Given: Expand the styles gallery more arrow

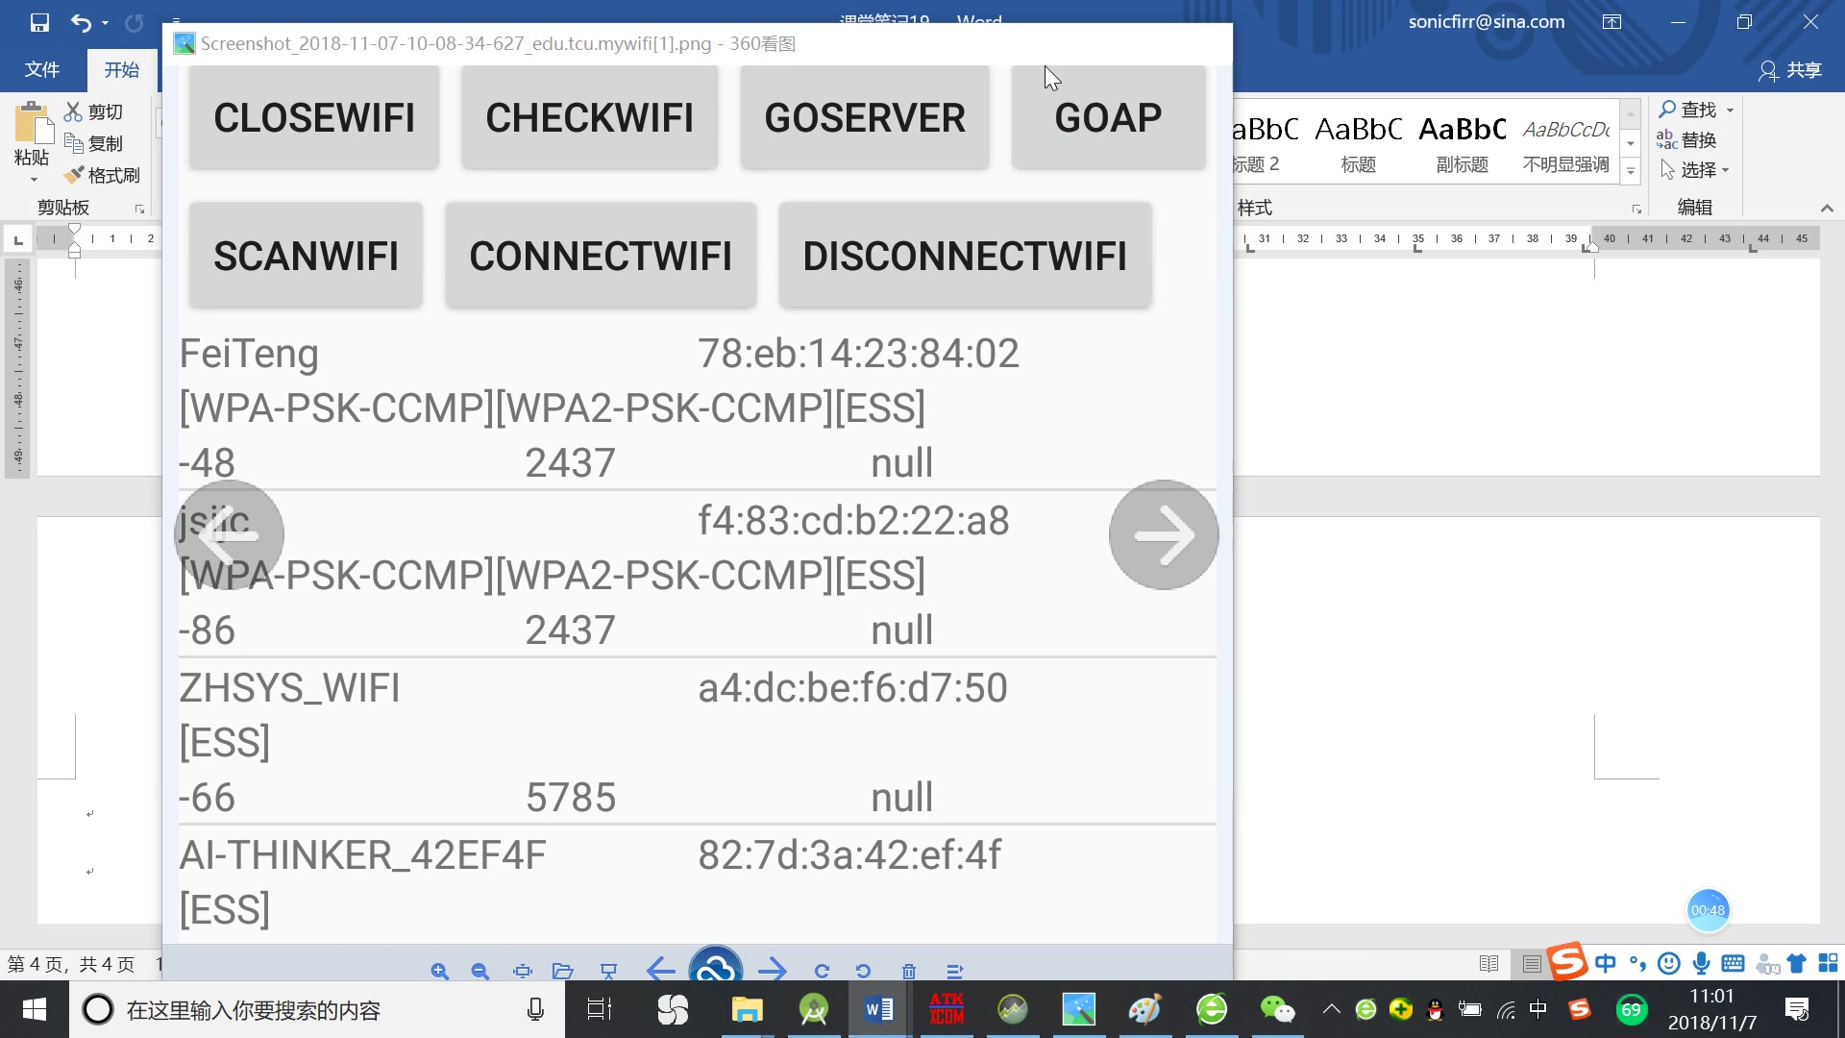Looking at the screenshot, I should (1631, 172).
